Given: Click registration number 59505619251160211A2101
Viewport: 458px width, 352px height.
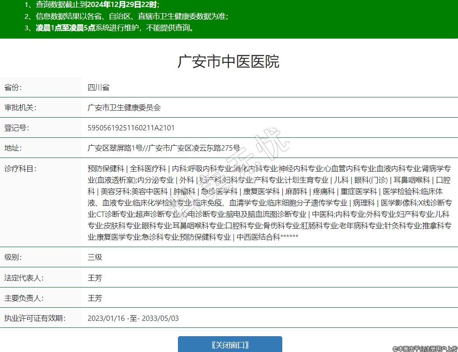Looking at the screenshot, I should coord(131,128).
